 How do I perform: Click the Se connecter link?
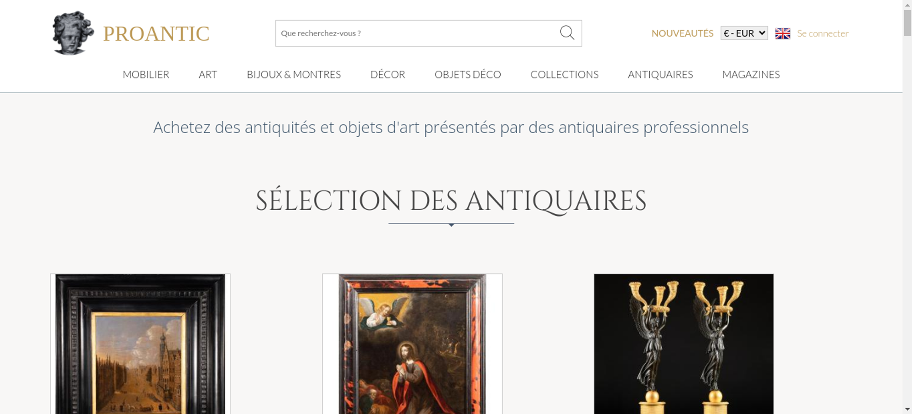point(823,33)
